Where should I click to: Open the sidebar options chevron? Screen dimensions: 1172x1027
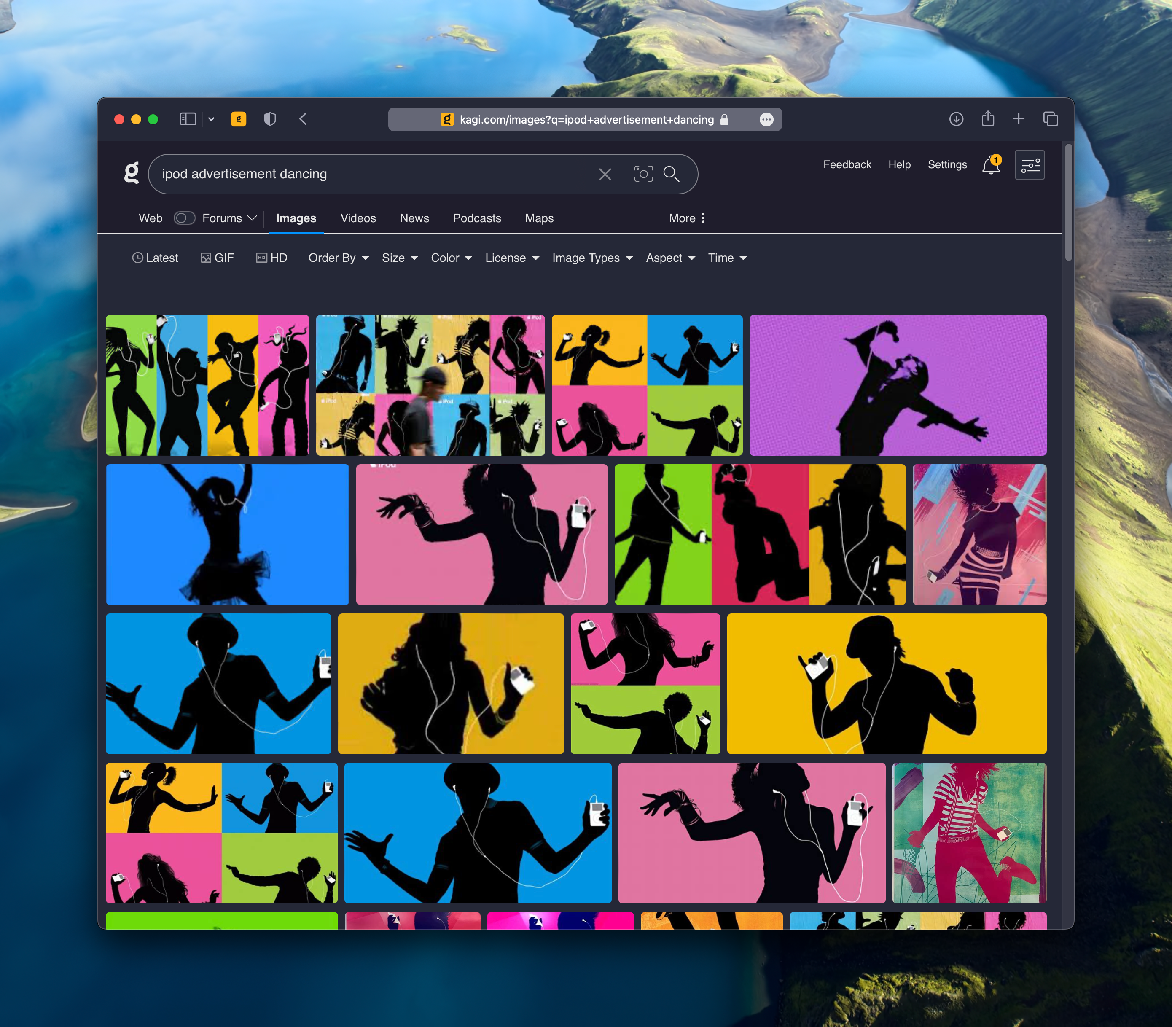211,118
